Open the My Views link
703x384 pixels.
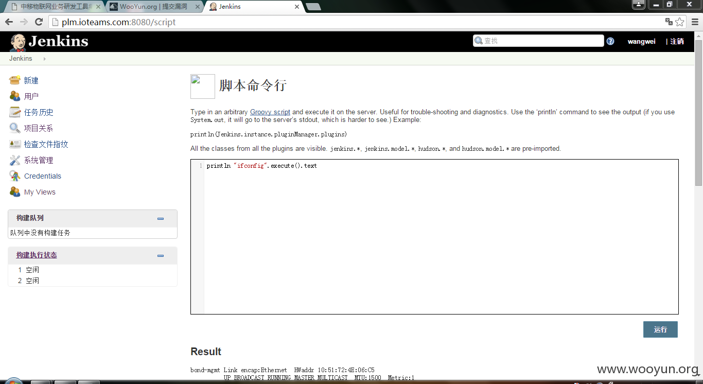click(x=40, y=192)
